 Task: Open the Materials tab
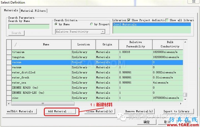11,10
